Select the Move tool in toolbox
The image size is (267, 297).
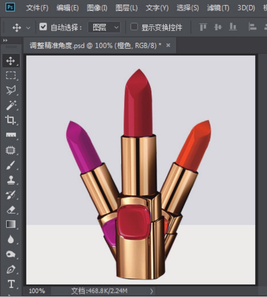(10, 61)
